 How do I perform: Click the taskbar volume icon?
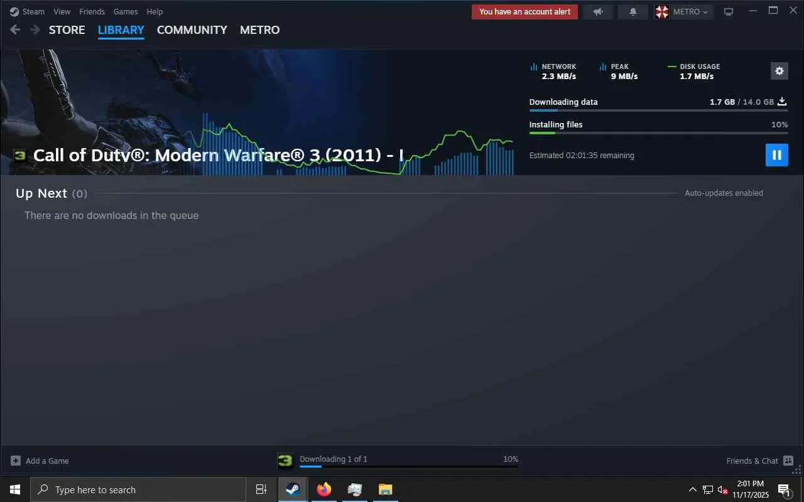point(722,489)
